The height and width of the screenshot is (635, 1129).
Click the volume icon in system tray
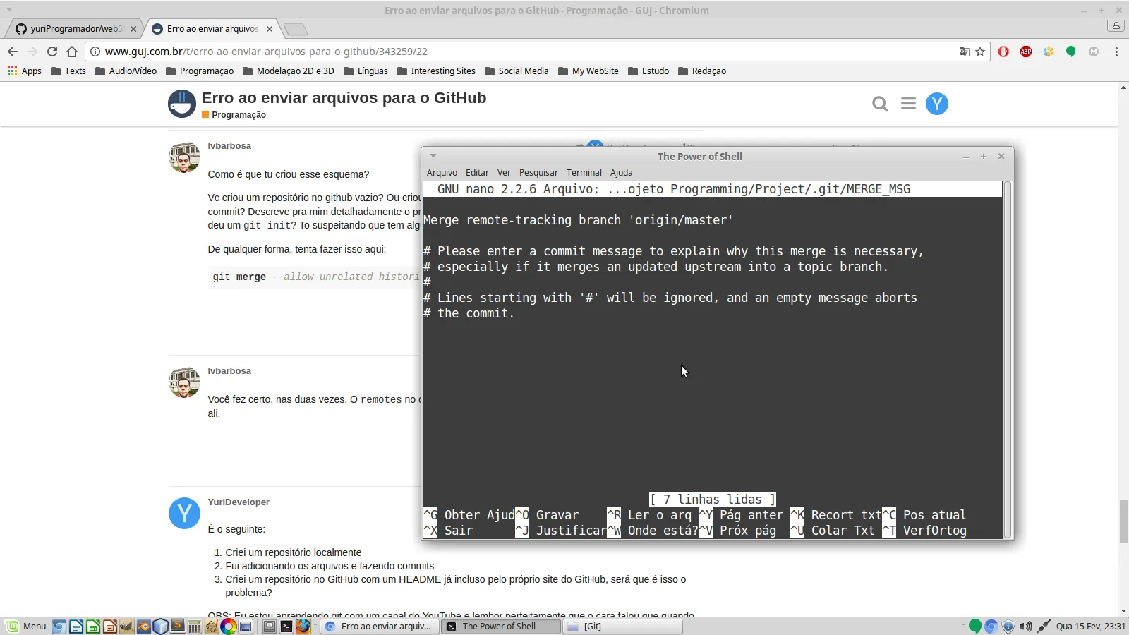[1025, 627]
